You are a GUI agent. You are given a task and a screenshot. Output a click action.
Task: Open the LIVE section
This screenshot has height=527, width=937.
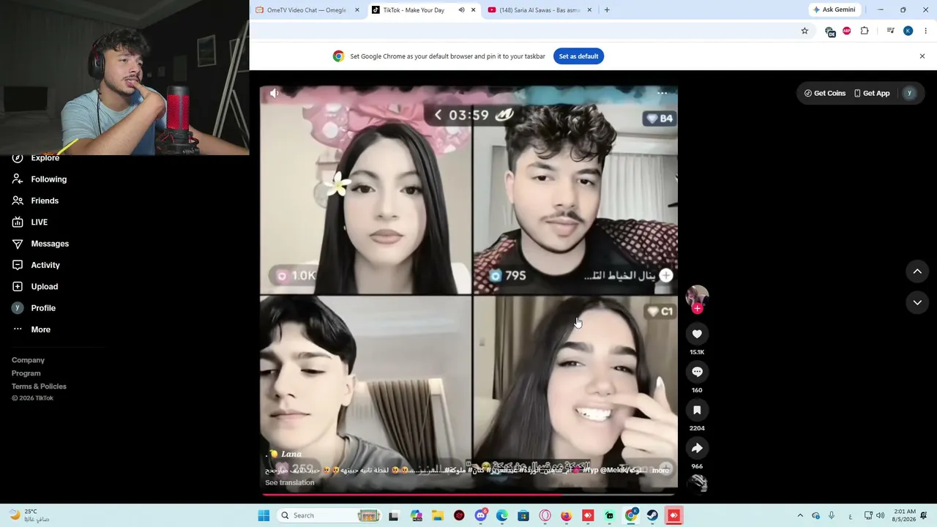39,222
